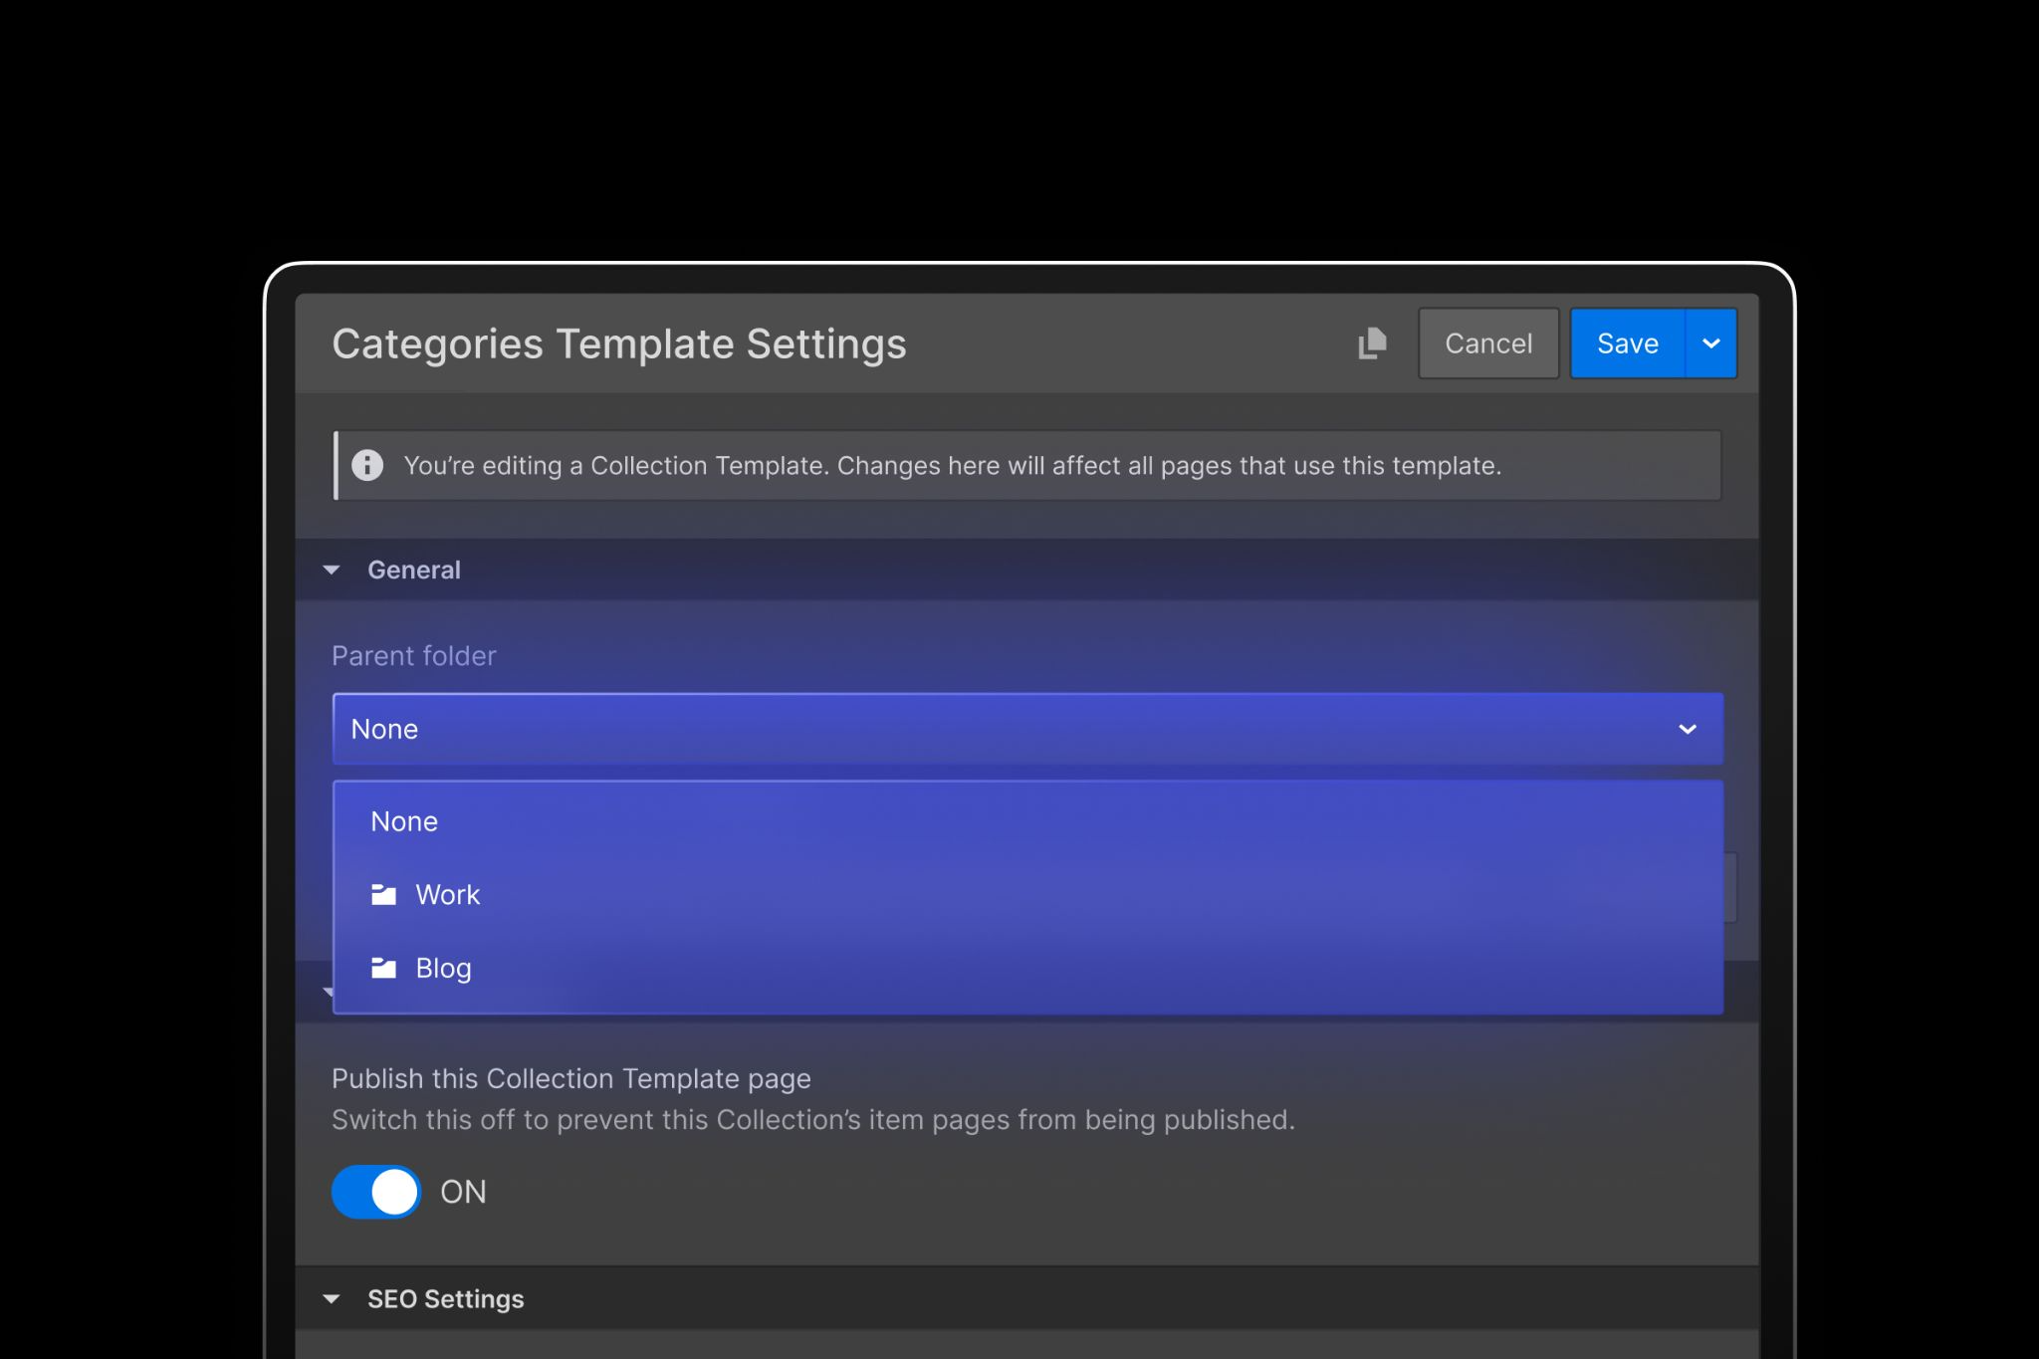Image resolution: width=2039 pixels, height=1359 pixels.
Task: Choose None from the folder list
Action: pyautogui.click(x=404, y=821)
